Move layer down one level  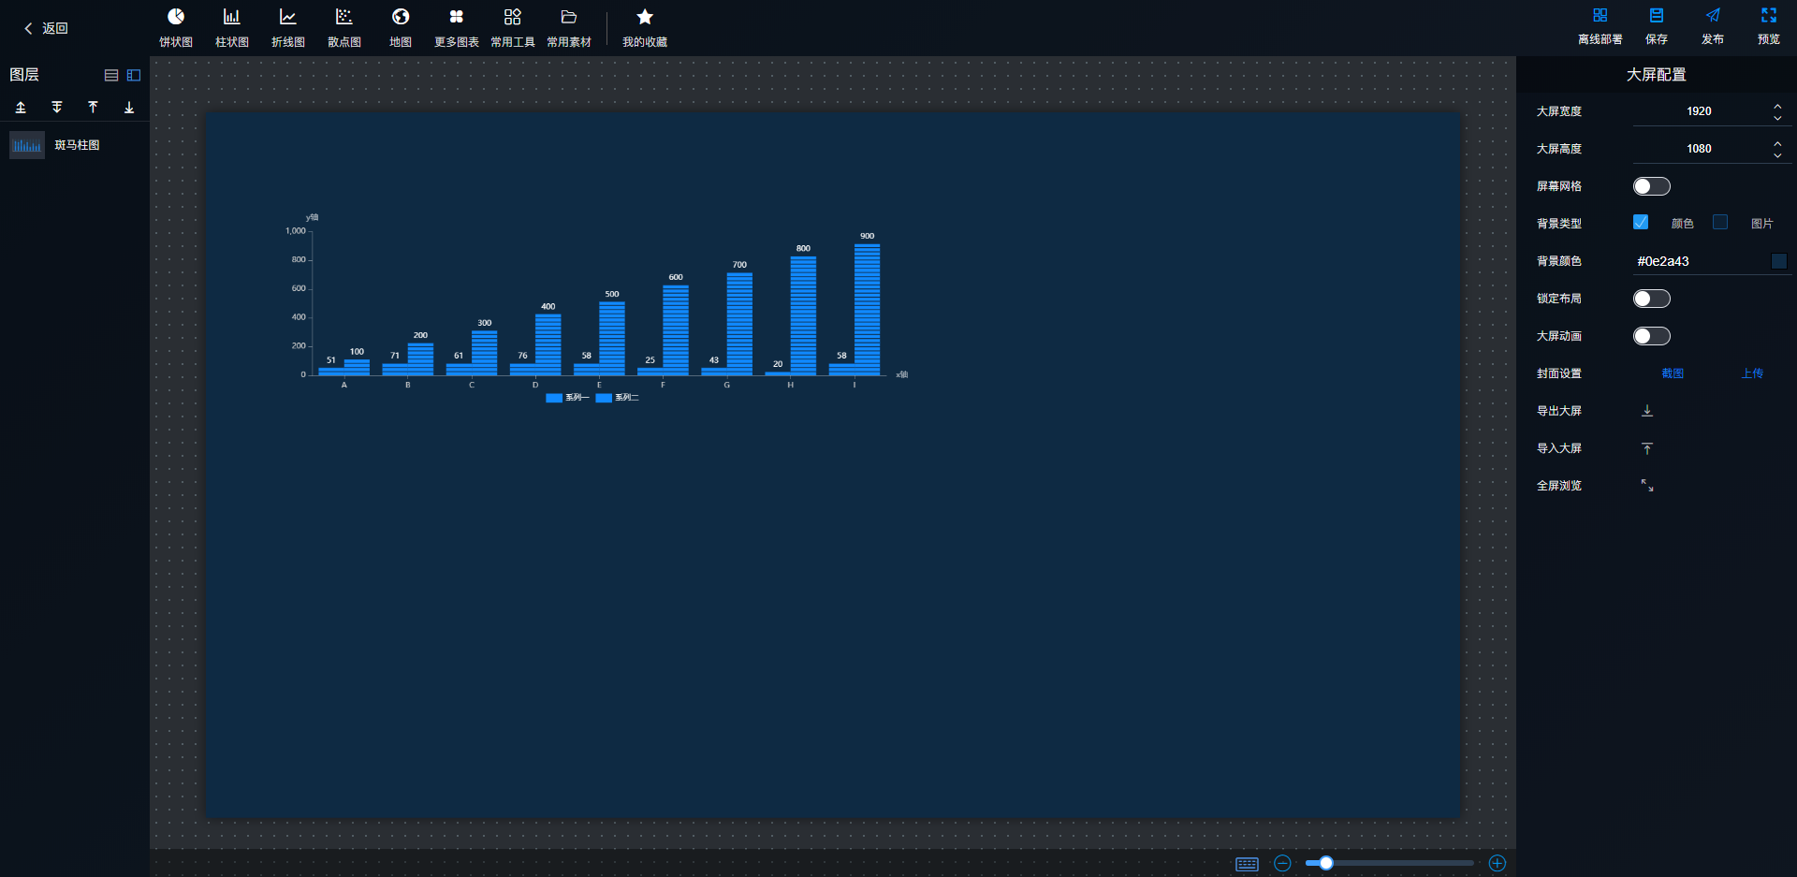(x=57, y=108)
